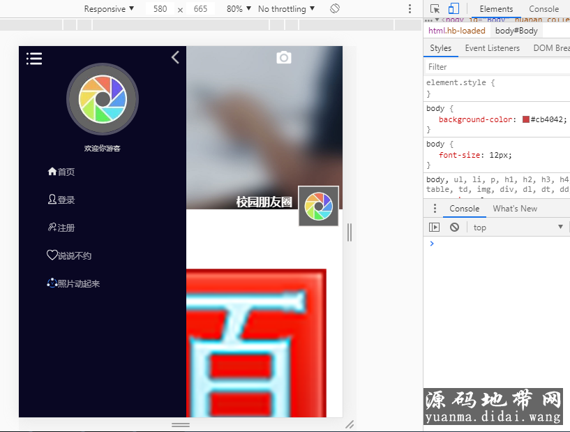
Task: Open the No throttling dropdown
Action: 286,9
